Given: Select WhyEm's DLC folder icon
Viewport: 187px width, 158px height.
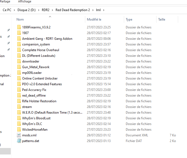Looking at the screenshot, I should pyautogui.click(x=19, y=124).
